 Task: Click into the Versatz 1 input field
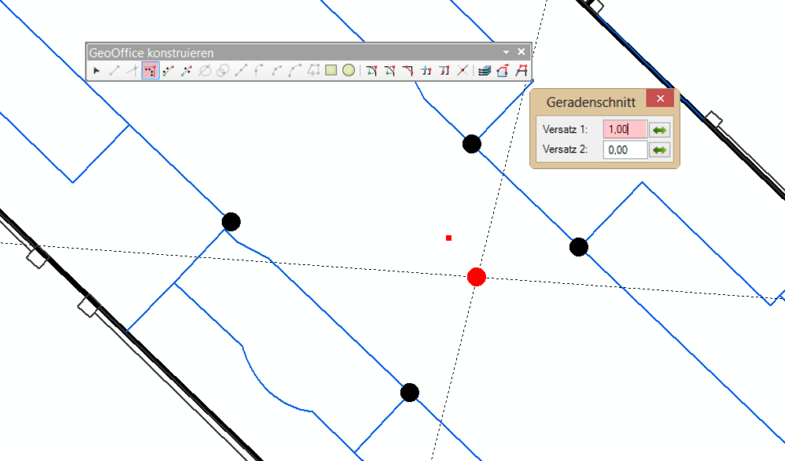pyautogui.click(x=625, y=129)
